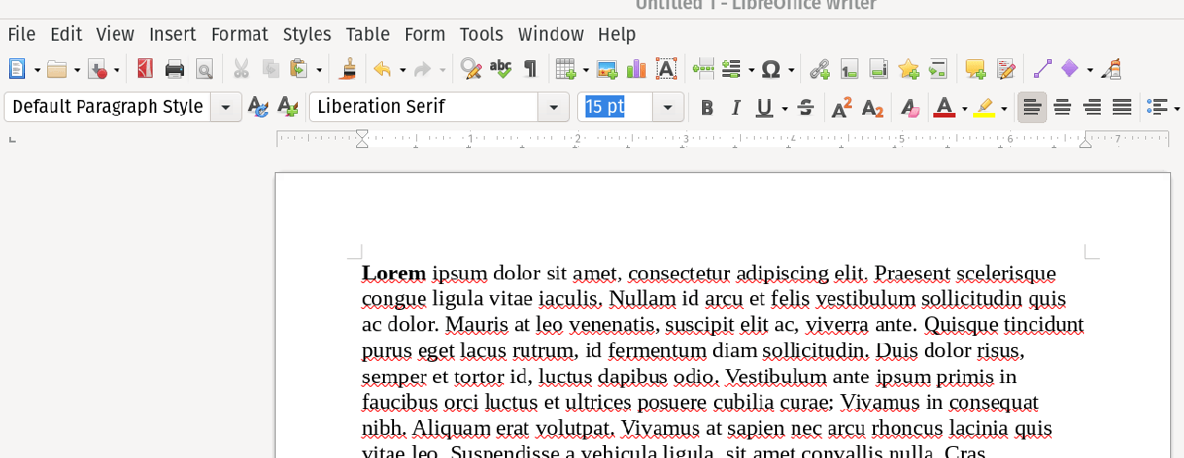The image size is (1184, 458).
Task: Select the Clone Formatting paintbrush
Action: 349,69
